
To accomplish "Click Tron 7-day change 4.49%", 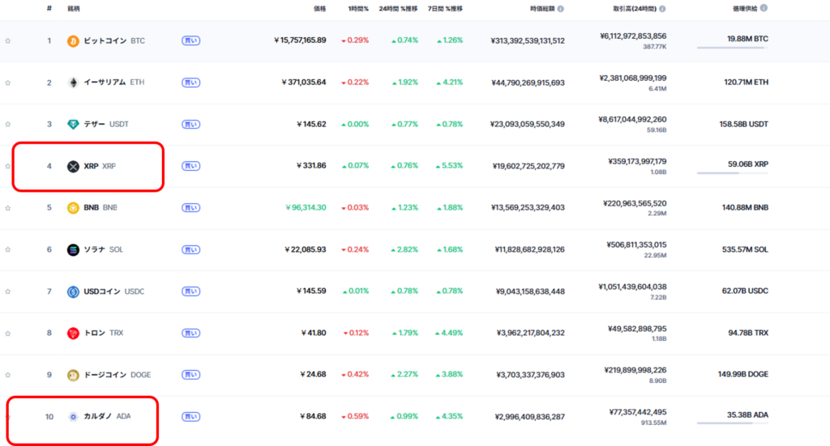I will pyautogui.click(x=449, y=333).
